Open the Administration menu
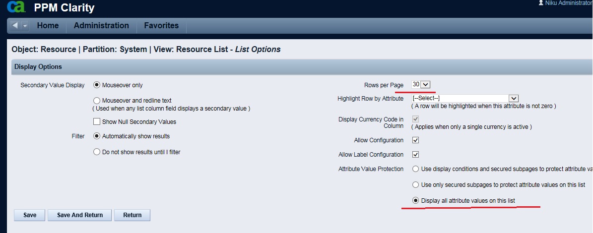 pos(101,26)
